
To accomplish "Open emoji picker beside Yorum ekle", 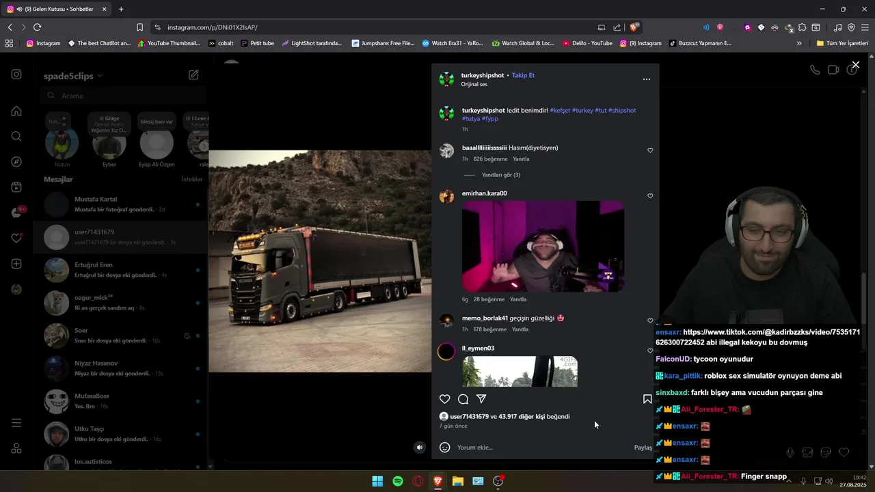I will [444, 448].
